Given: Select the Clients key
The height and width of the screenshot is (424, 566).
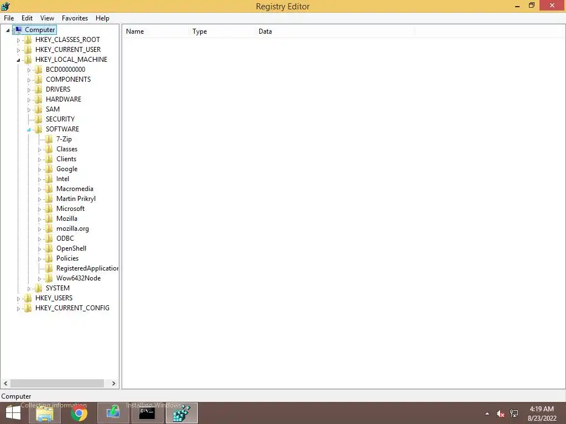Looking at the screenshot, I should 66,159.
